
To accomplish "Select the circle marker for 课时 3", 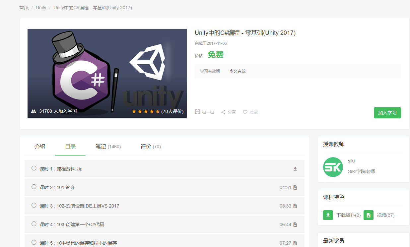I will (34, 205).
